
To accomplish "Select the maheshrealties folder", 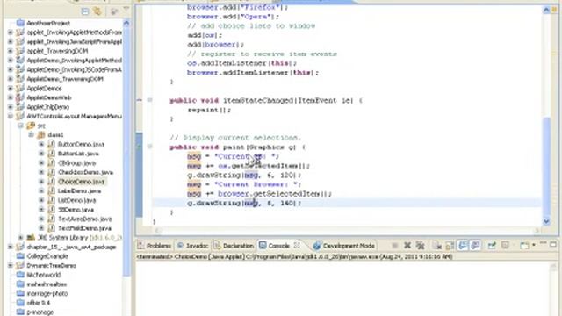I will coord(41,284).
